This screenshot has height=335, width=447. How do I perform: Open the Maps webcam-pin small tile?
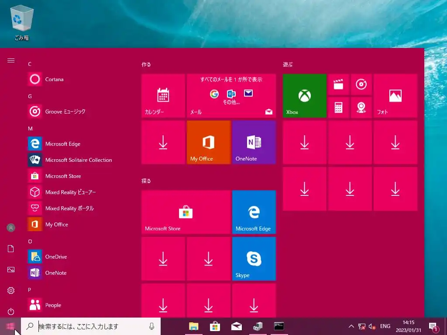[361, 107]
